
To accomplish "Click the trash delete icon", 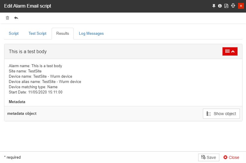I will point(8,18).
